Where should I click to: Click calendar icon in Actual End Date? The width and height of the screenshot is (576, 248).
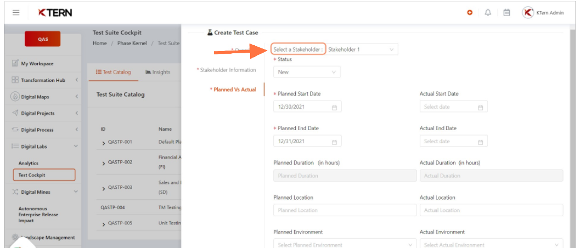click(x=481, y=141)
